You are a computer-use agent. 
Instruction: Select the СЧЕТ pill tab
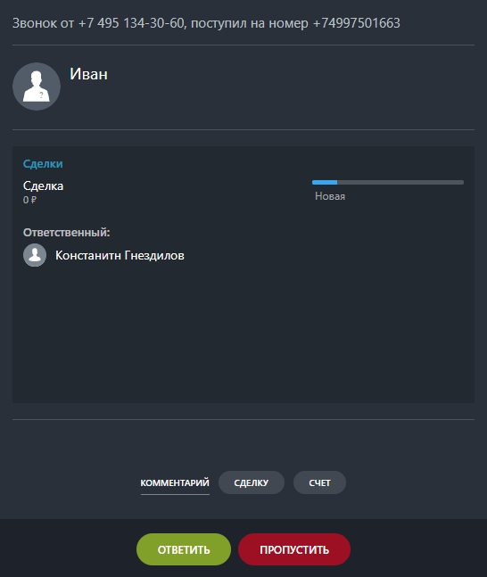pos(319,482)
